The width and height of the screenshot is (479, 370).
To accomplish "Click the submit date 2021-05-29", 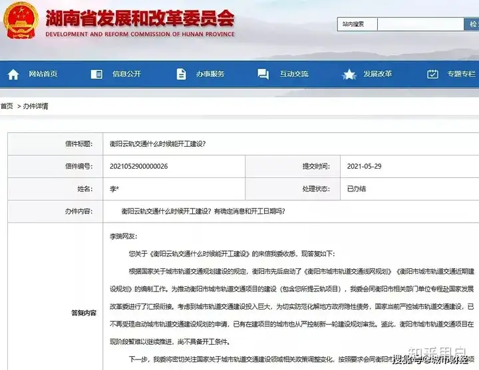I will pyautogui.click(x=364, y=166).
